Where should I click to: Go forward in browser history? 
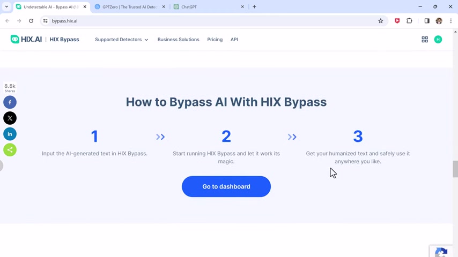click(19, 21)
